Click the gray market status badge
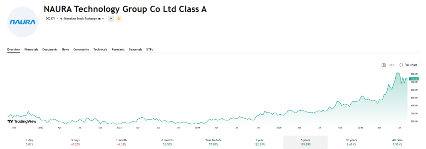Screen dimensions: 426x149 click(x=111, y=19)
